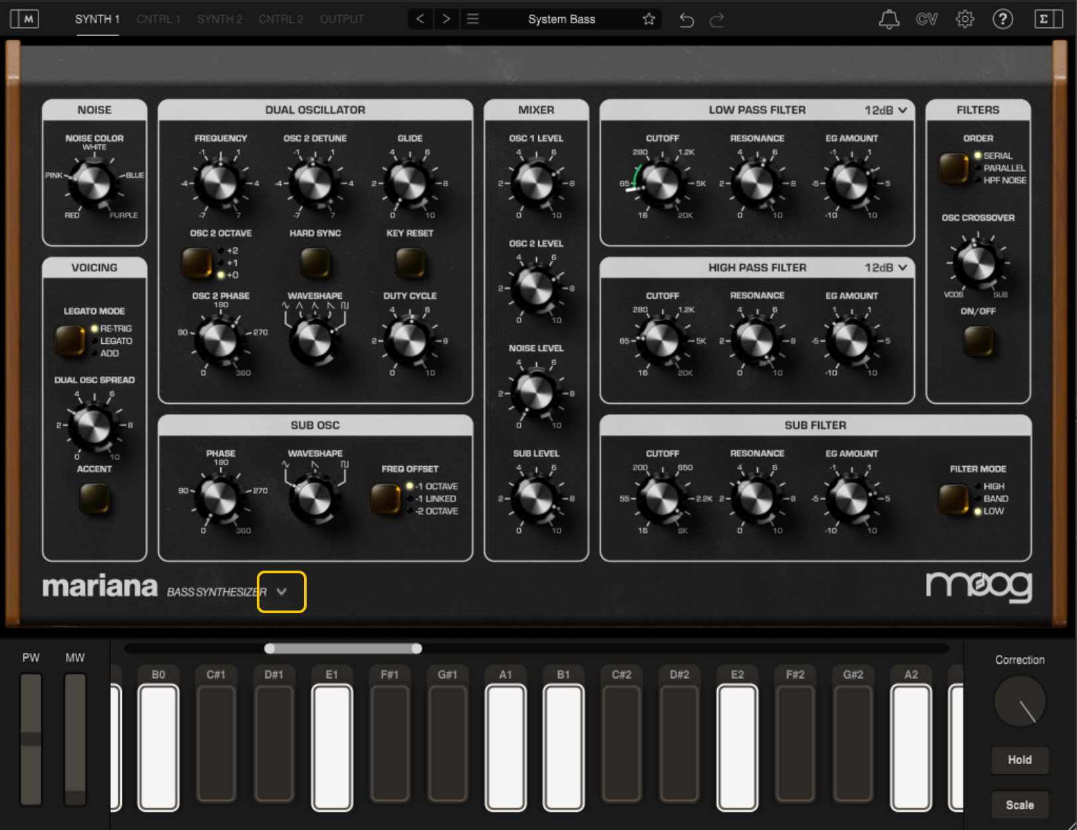Go to the next preset arrow
The width and height of the screenshot is (1077, 830).
446,19
